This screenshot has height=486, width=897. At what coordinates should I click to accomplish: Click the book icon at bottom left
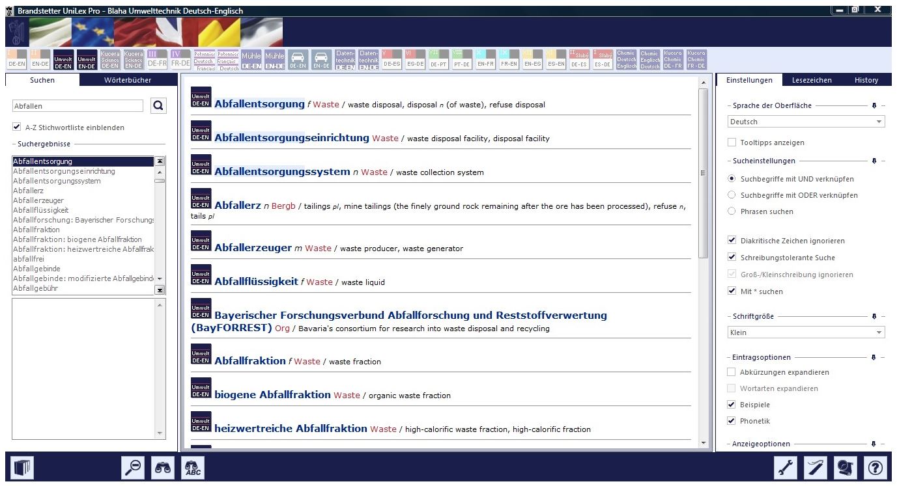point(23,468)
